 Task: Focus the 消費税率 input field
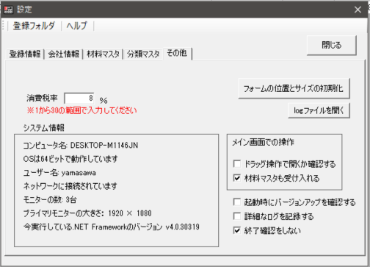pyautogui.click(x=79, y=99)
